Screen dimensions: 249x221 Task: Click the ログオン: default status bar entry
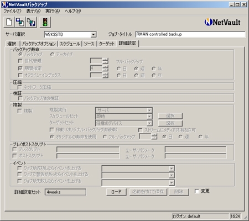click(x=200, y=217)
